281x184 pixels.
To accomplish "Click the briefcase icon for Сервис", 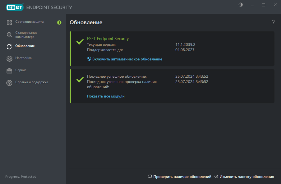I will 9,71.
